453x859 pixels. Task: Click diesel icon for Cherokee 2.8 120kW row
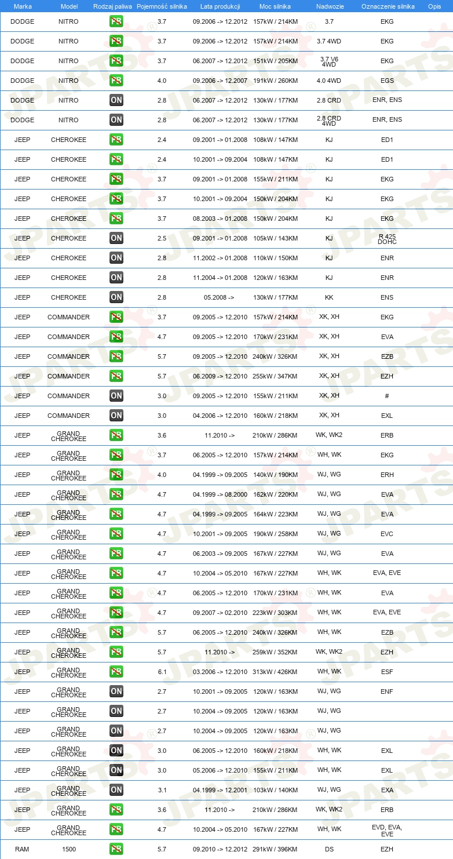tap(116, 278)
